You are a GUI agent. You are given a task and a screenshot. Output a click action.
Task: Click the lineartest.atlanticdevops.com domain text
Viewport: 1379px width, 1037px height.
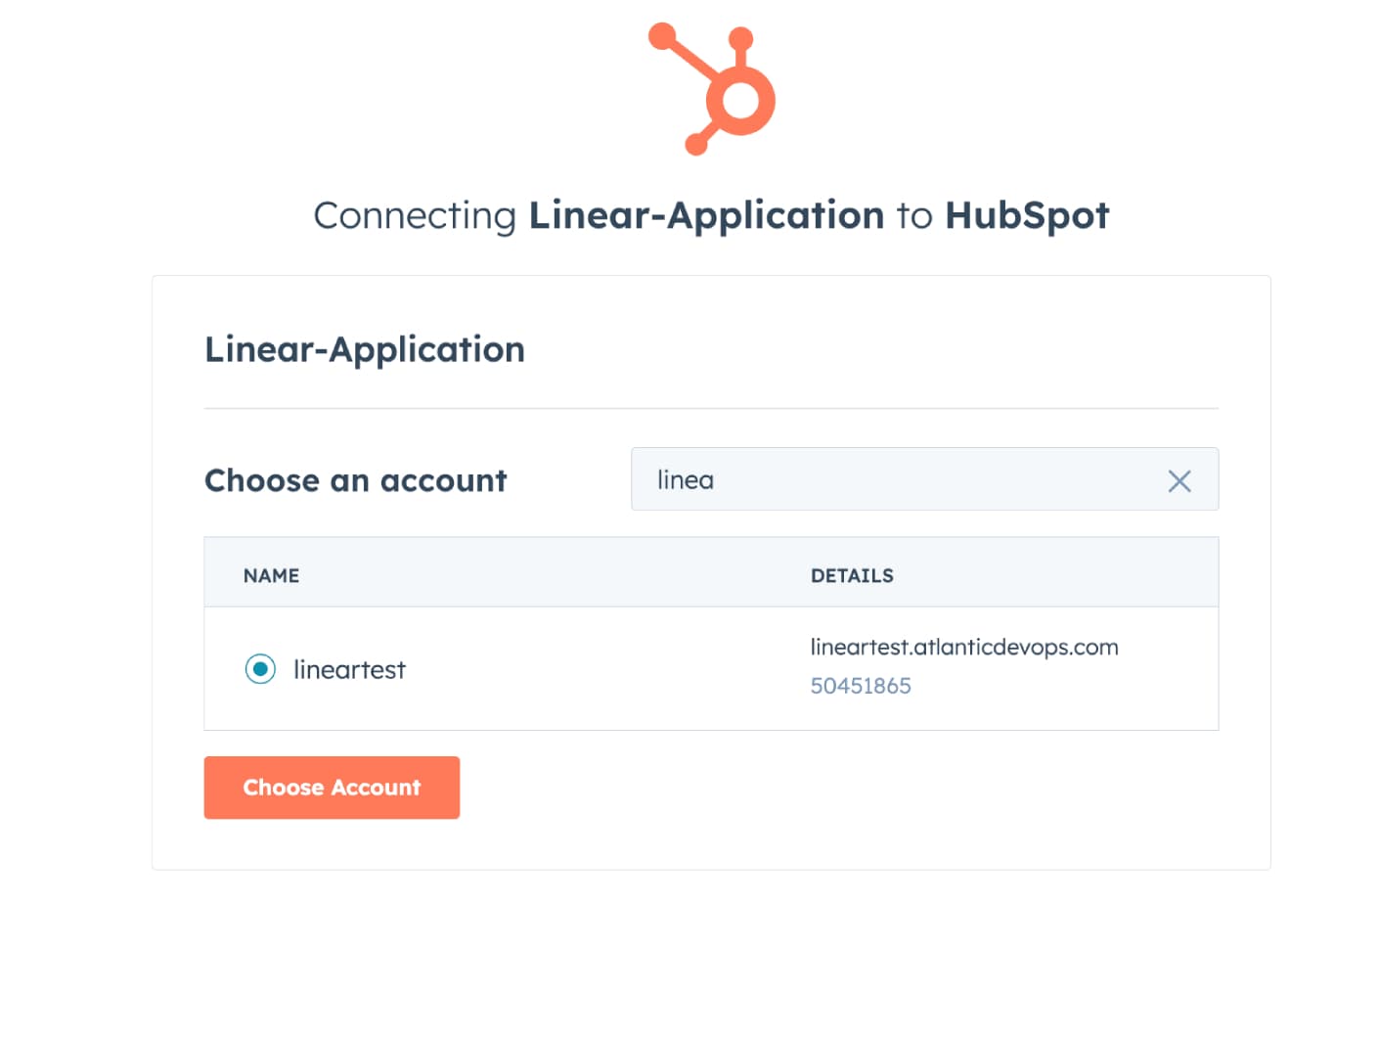click(963, 647)
